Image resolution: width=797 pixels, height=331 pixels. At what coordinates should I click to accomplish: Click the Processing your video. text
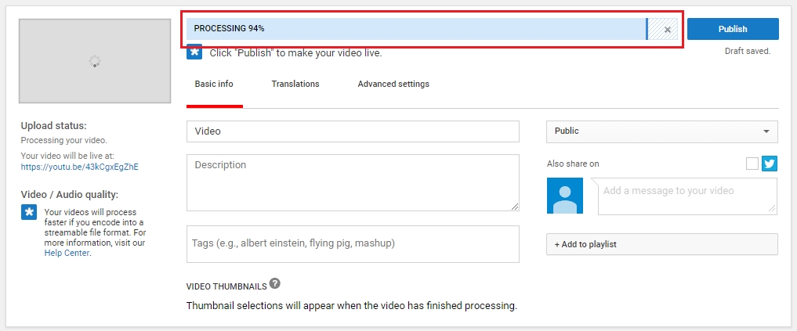(x=64, y=141)
